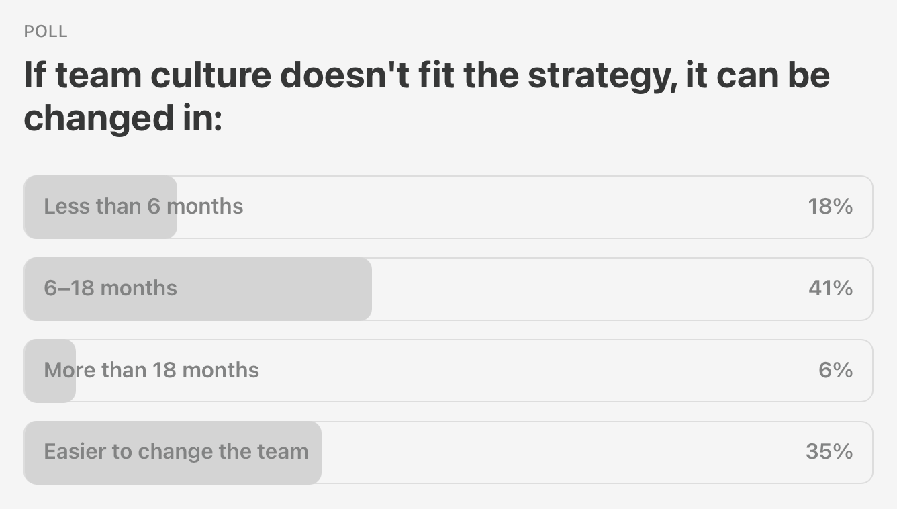Click the filled gray bar of 18% option
The image size is (897, 509).
(x=101, y=207)
